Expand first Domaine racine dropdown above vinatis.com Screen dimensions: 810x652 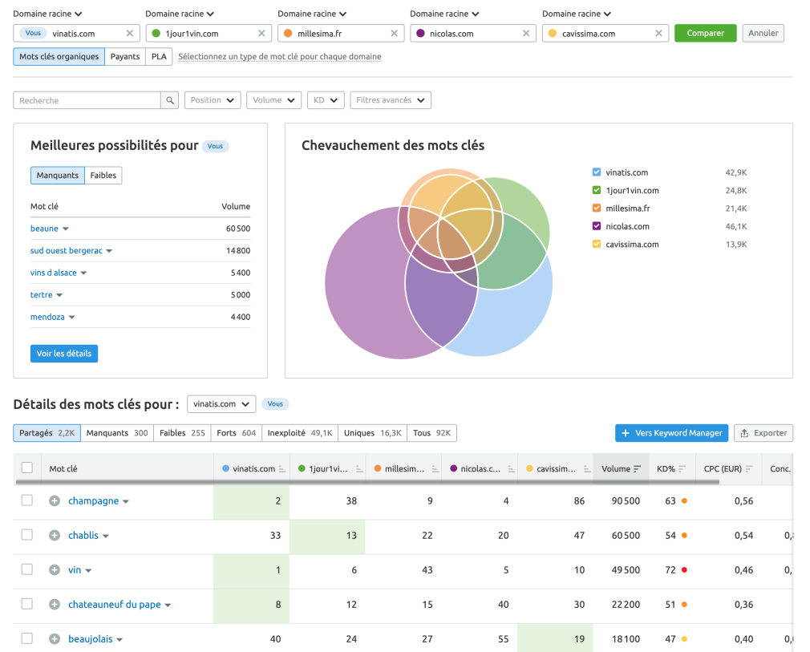[x=47, y=14]
